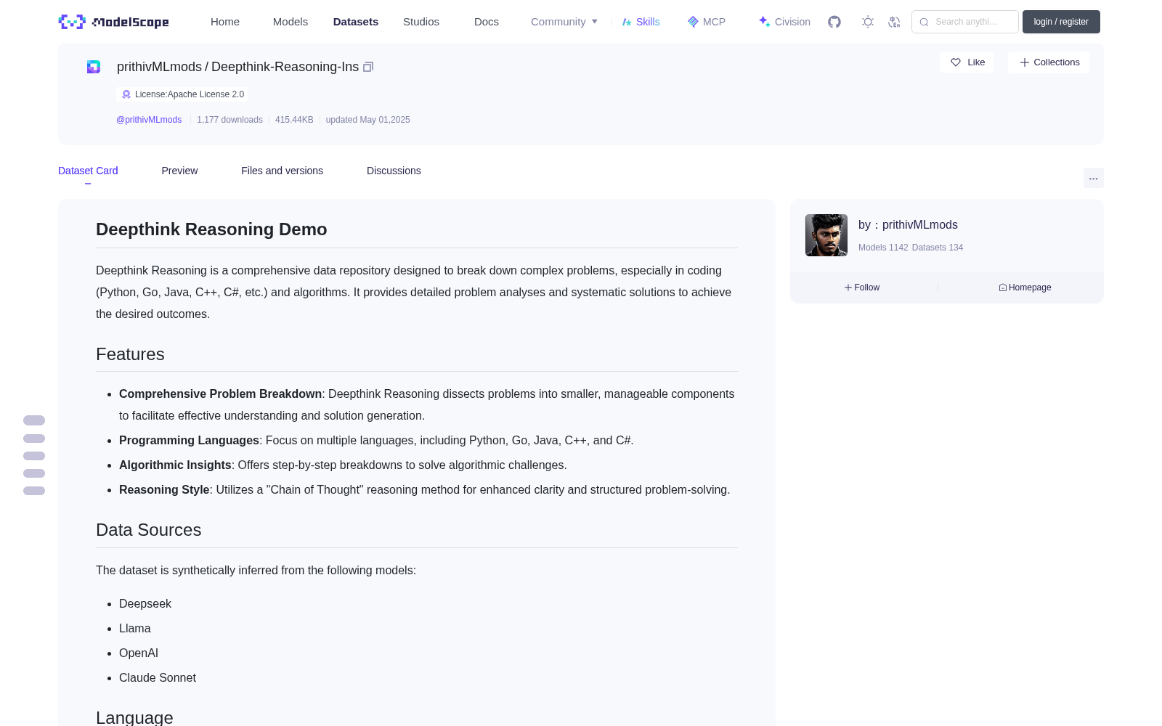Click the last floating side navigation pill
Screen dimensions: 1162x726
coord(34,491)
